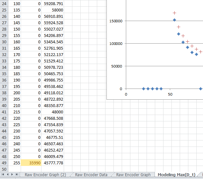Switch to Raw Encoder Graph sheet tab

click(133, 175)
